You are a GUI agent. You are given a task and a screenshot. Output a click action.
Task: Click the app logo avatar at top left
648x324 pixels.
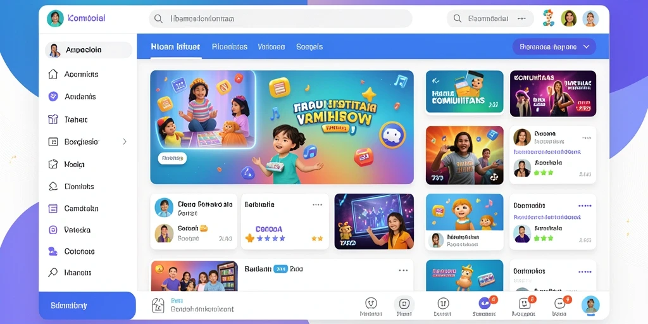55,18
